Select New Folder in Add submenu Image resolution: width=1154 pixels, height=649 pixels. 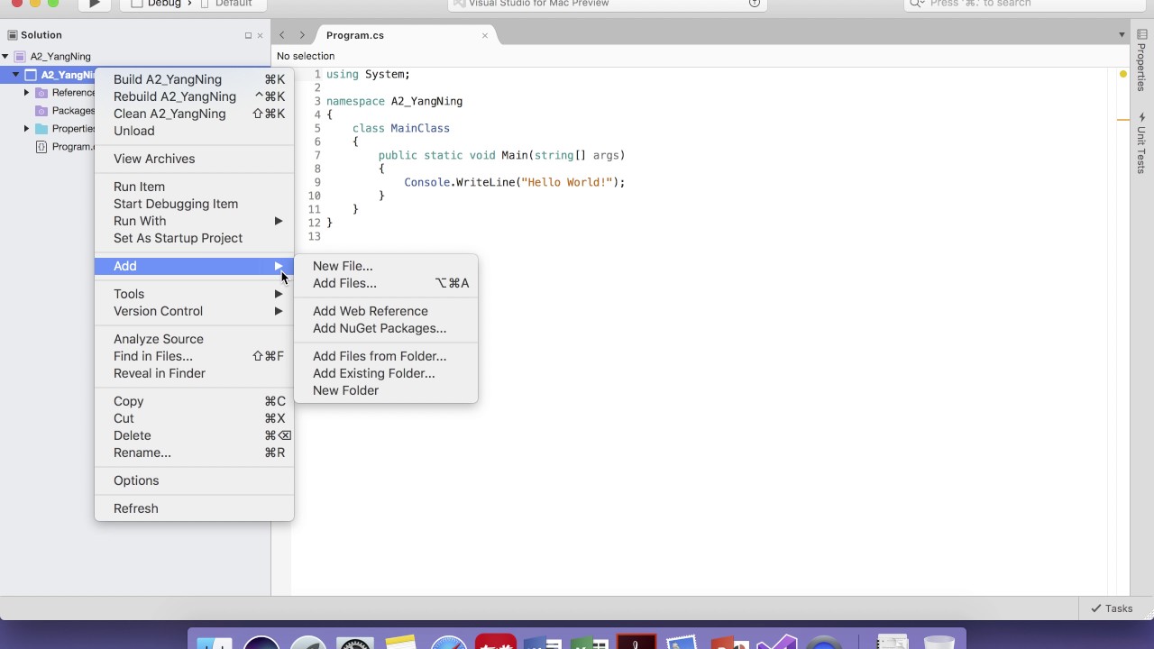tap(386, 390)
